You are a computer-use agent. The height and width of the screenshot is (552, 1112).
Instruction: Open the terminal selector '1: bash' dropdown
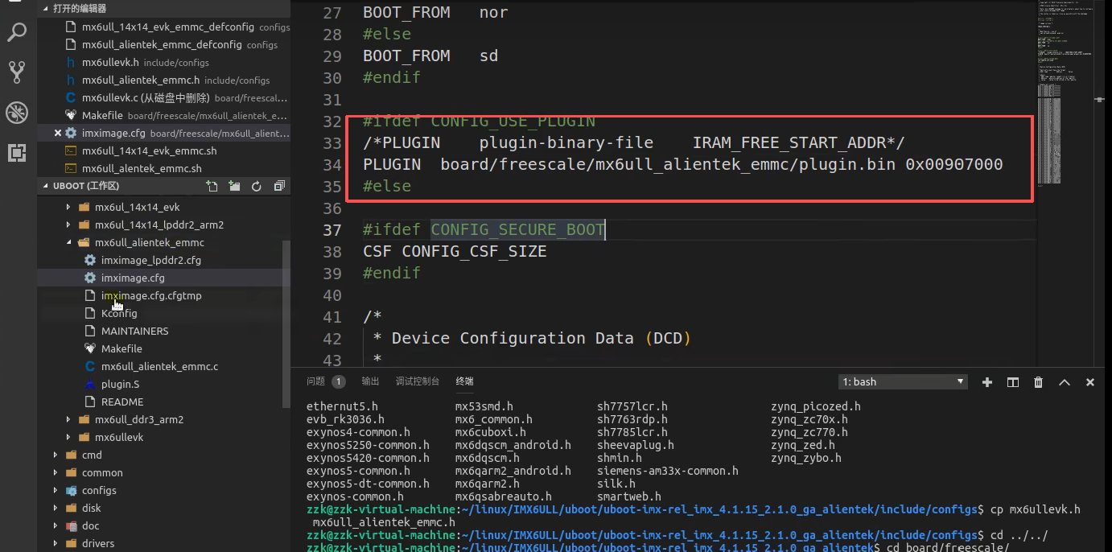(x=903, y=381)
